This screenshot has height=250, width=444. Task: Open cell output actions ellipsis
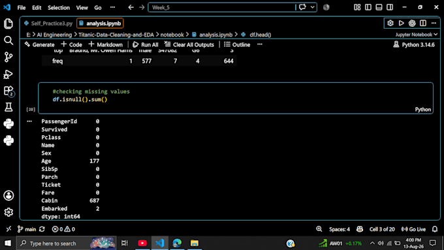point(29,121)
